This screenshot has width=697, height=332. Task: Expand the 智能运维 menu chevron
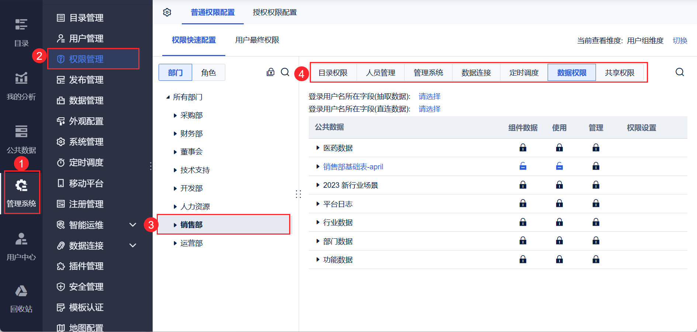tap(133, 225)
